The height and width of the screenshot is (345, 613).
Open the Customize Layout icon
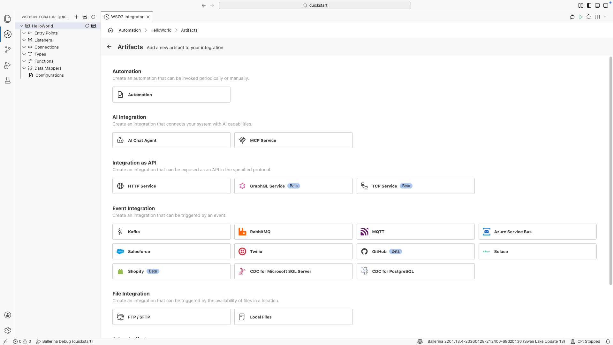(x=581, y=5)
